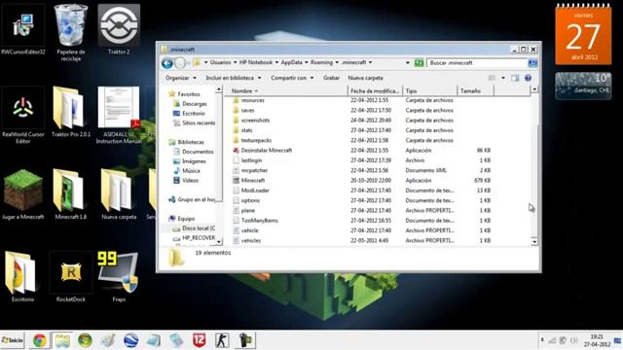This screenshot has width=623, height=350.
Task: Change the view with the view icon
Action: 492,78
